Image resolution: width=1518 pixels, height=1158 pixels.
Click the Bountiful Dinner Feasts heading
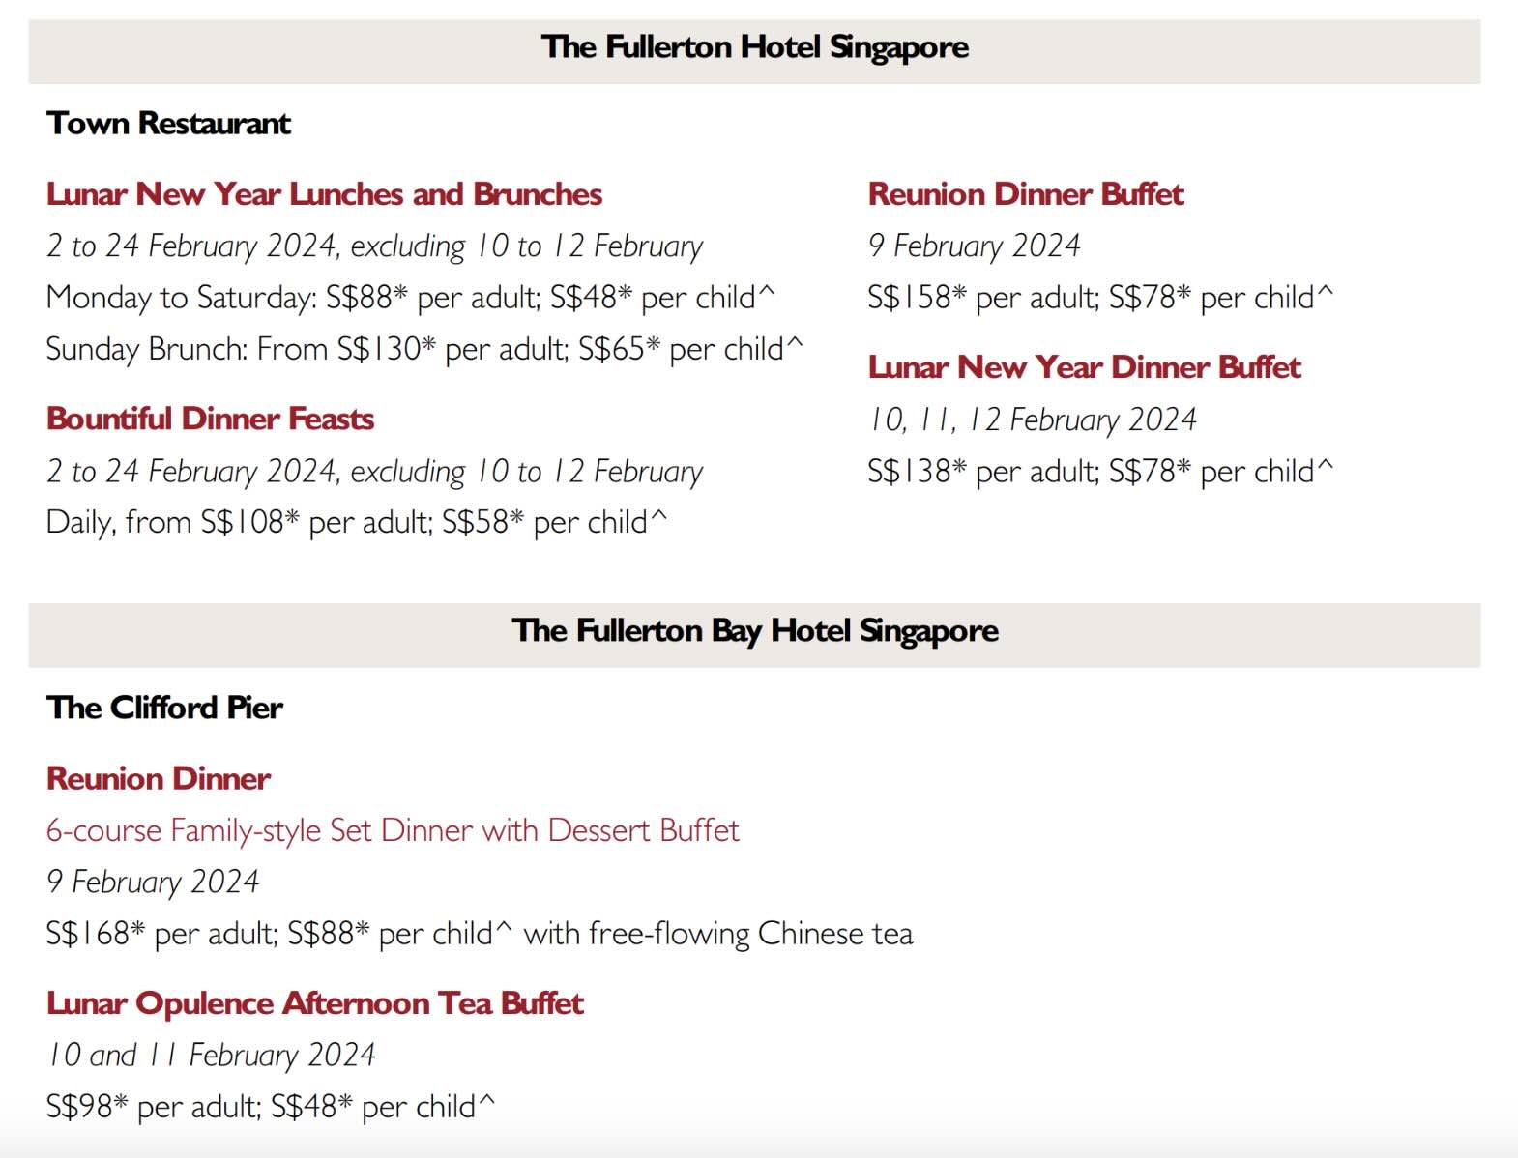210,419
